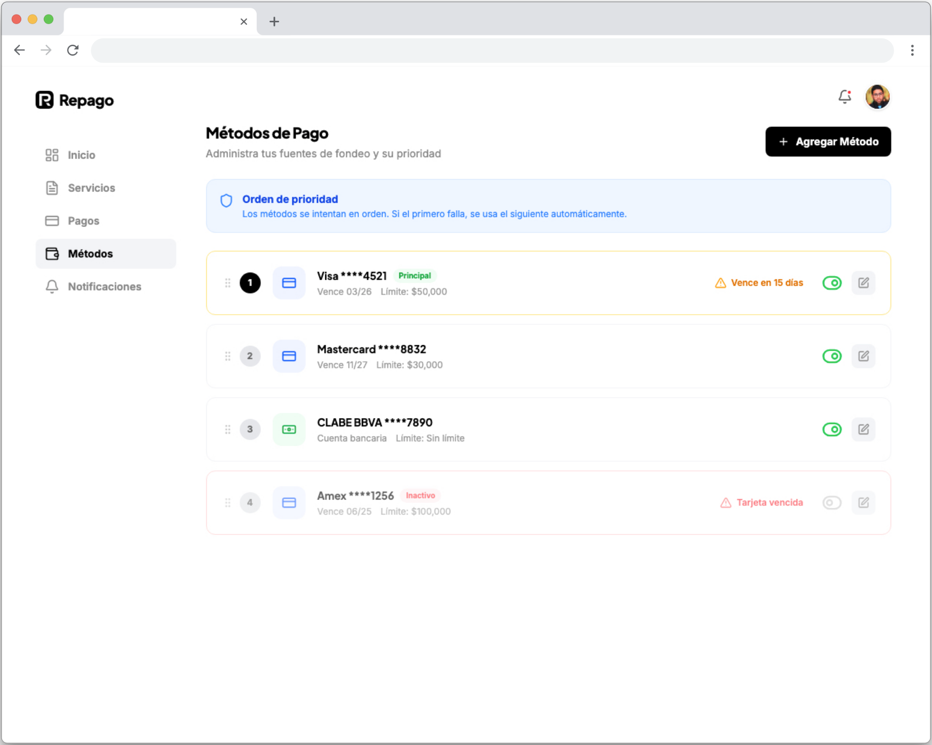The width and height of the screenshot is (932, 745).
Task: Click Agregar Método button
Action: 828,142
